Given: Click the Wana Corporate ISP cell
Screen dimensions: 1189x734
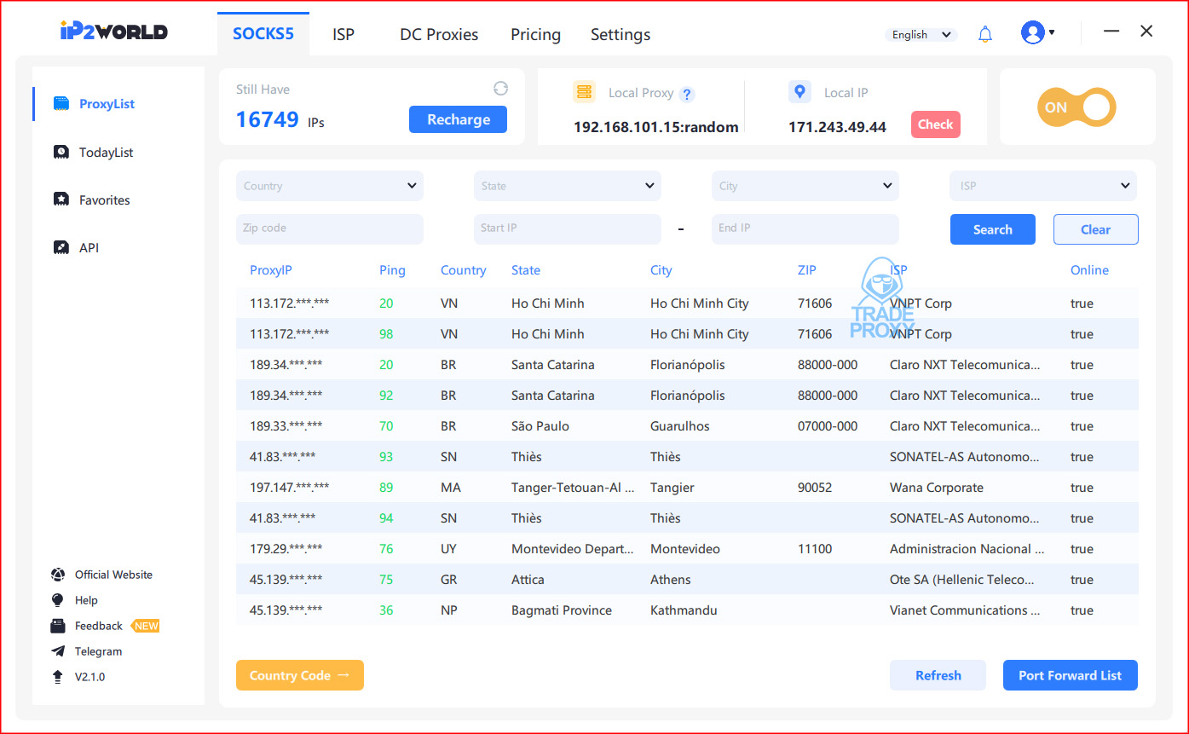Looking at the screenshot, I should [x=937, y=488].
